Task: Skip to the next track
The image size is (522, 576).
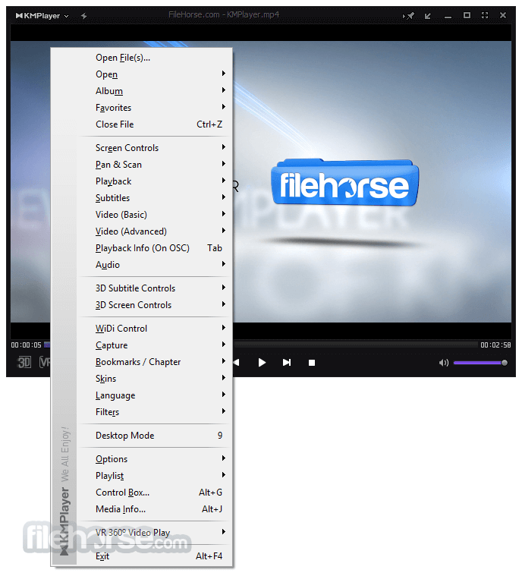Action: pyautogui.click(x=287, y=363)
